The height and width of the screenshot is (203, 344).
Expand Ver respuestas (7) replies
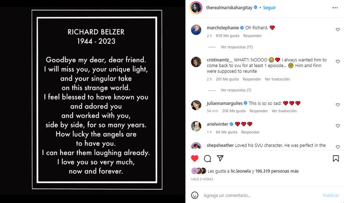(x=236, y=90)
